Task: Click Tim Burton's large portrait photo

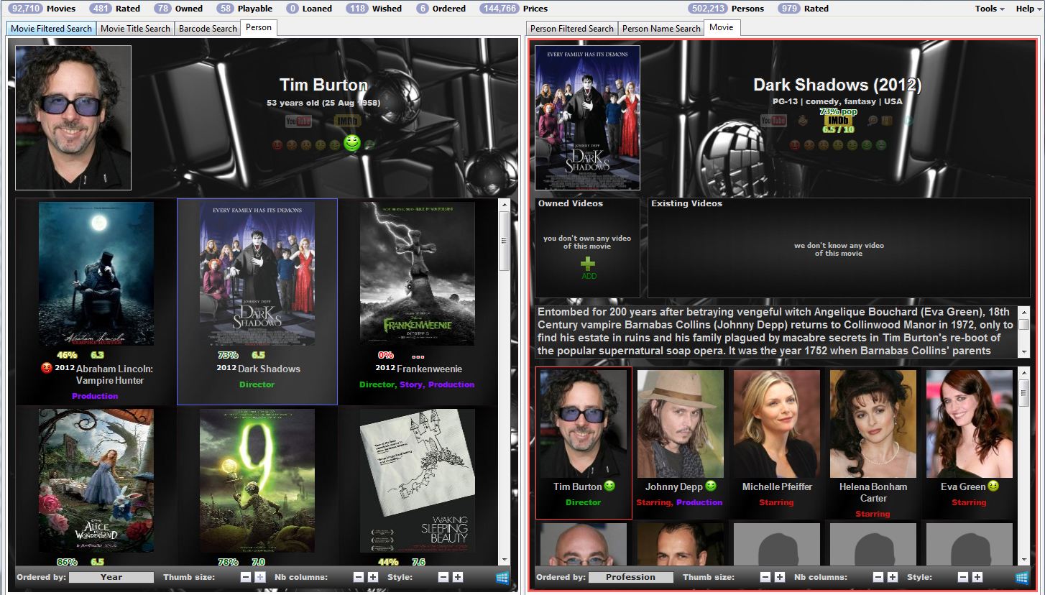Action: tap(73, 118)
